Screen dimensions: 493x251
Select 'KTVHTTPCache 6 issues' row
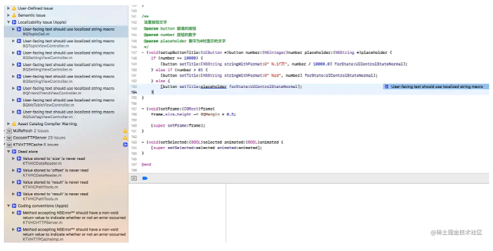coord(66,144)
